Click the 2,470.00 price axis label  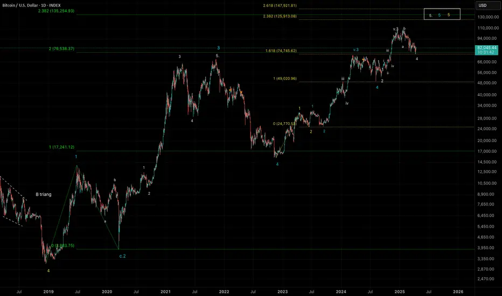click(x=487, y=279)
